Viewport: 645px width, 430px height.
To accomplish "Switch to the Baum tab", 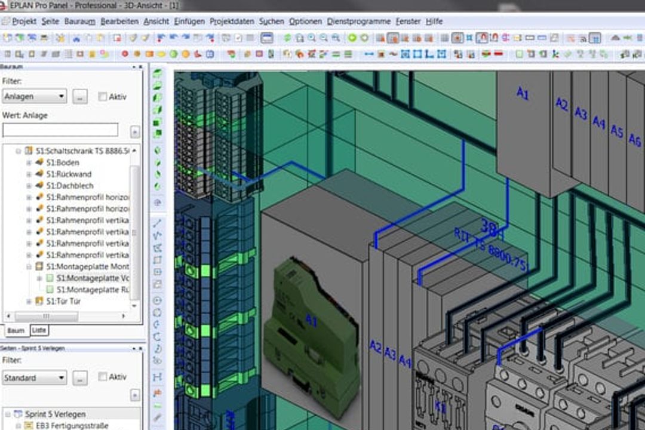I will click(16, 330).
